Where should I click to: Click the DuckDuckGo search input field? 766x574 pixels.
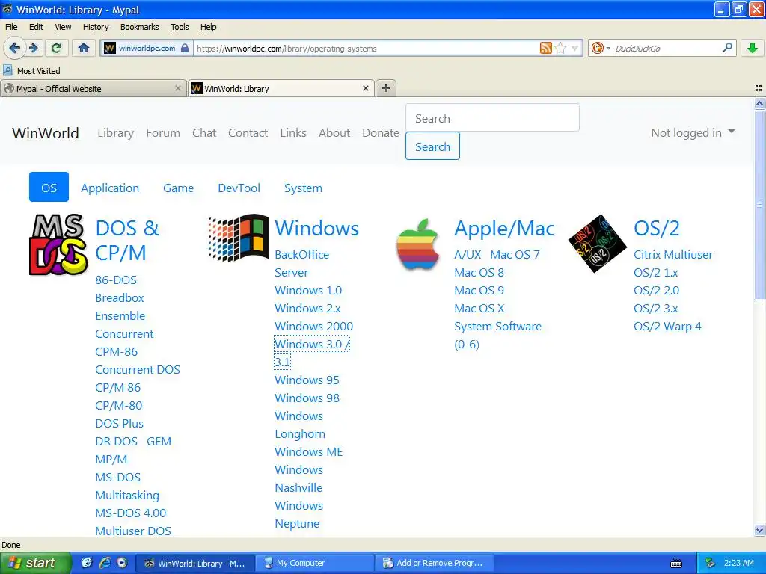(667, 48)
